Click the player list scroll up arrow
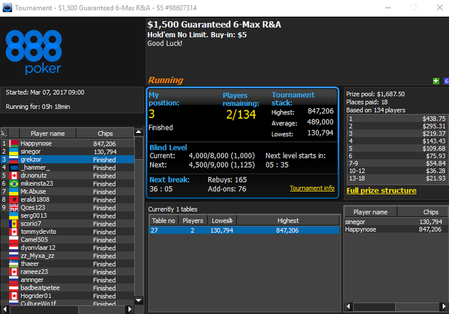This screenshot has width=449, height=314. (x=139, y=132)
